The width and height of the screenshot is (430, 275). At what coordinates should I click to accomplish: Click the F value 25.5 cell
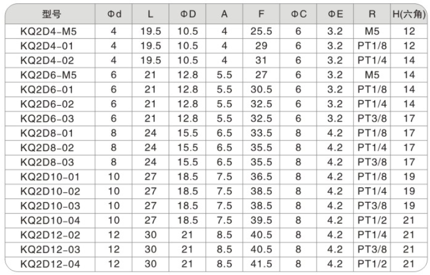(x=261, y=31)
